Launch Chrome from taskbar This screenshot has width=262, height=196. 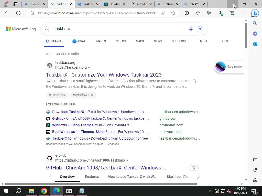tap(44, 191)
